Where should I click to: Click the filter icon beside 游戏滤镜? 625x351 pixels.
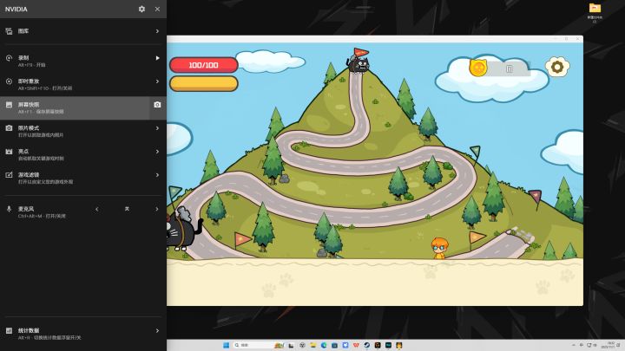tap(9, 175)
